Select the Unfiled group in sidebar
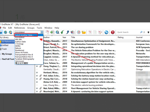 coord(5,45)
